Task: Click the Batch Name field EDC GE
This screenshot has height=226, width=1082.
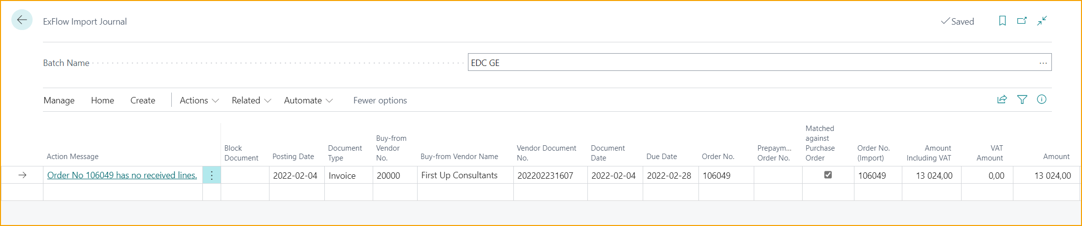Action: coord(760,63)
